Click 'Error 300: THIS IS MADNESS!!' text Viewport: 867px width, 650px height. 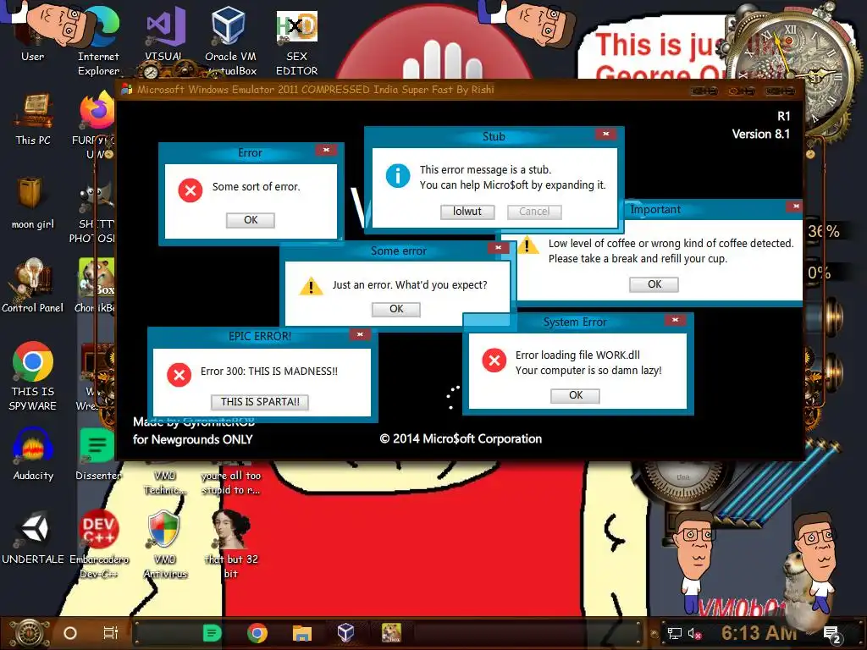click(268, 372)
